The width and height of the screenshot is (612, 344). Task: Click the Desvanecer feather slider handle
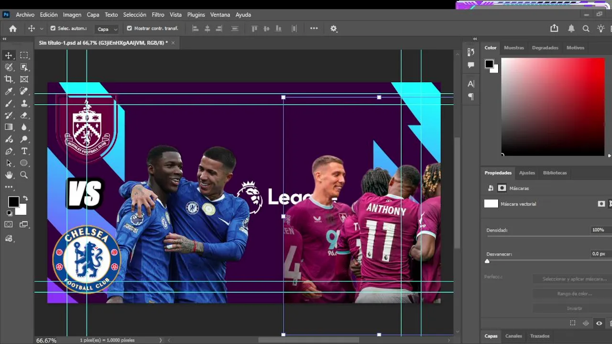pos(487,261)
